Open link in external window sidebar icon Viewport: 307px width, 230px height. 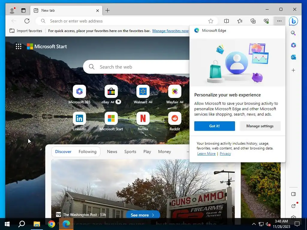(x=293, y=206)
